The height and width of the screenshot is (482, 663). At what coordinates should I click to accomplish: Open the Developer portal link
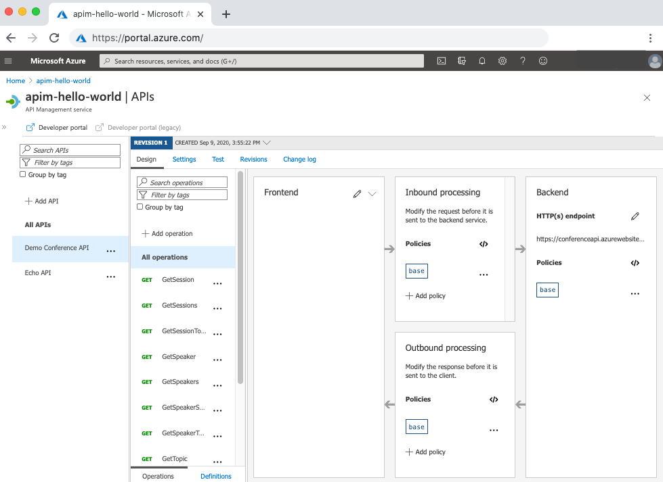pos(57,128)
